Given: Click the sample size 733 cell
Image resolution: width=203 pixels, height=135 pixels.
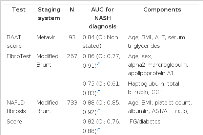Looking at the screenshot, I should [x=72, y=103].
